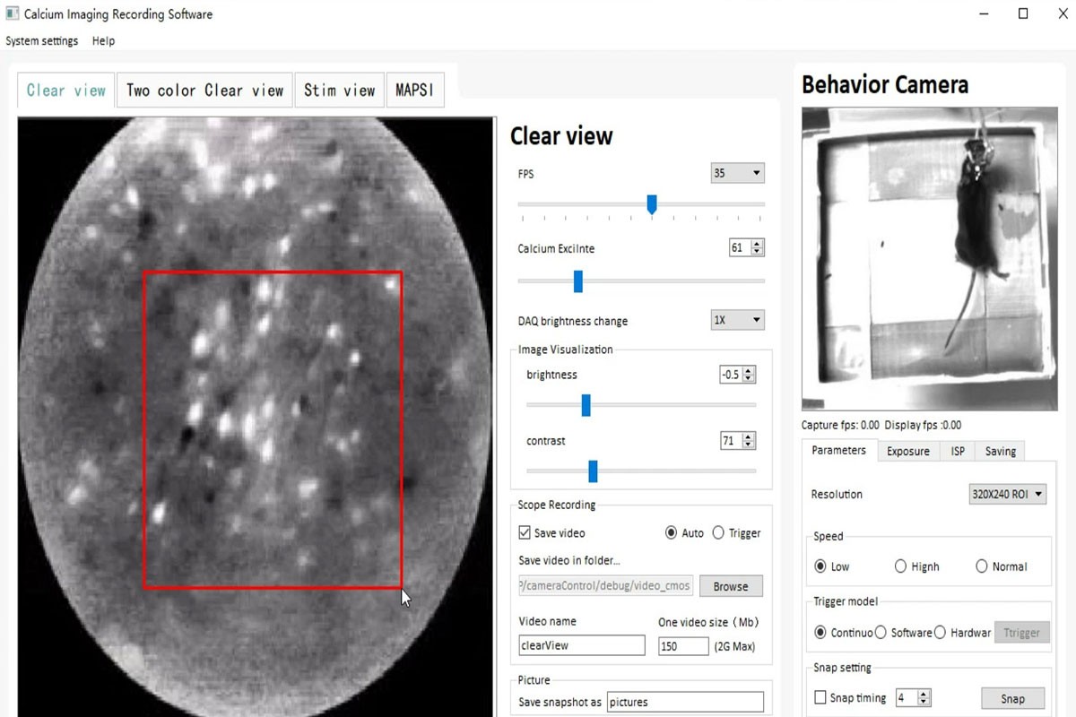Open the FPS dropdown showing 35

coord(737,173)
